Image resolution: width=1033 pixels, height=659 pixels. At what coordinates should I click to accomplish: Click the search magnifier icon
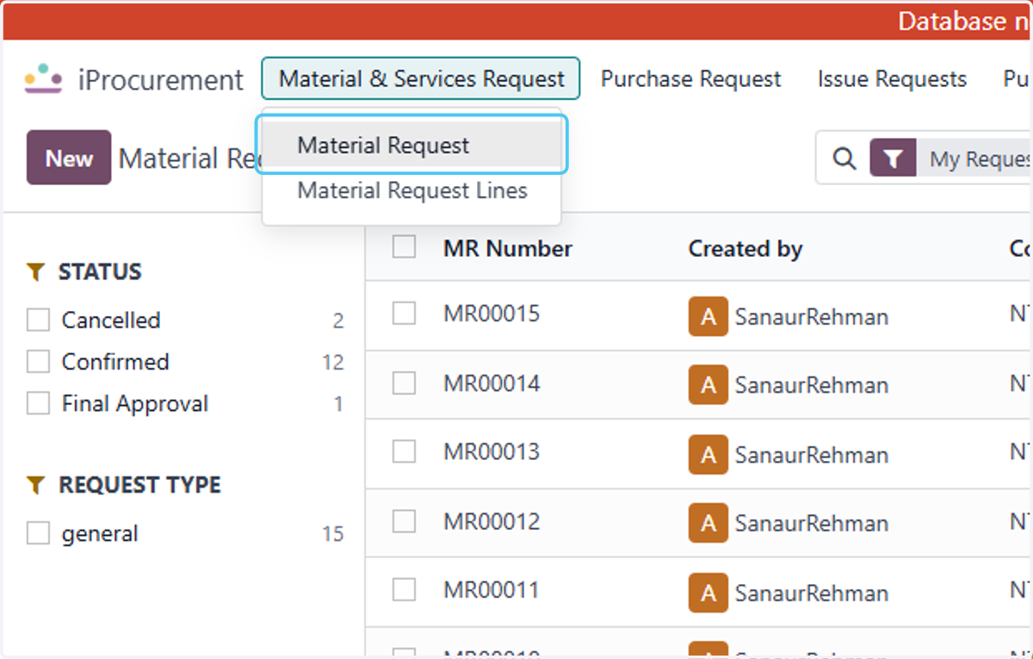tap(845, 159)
